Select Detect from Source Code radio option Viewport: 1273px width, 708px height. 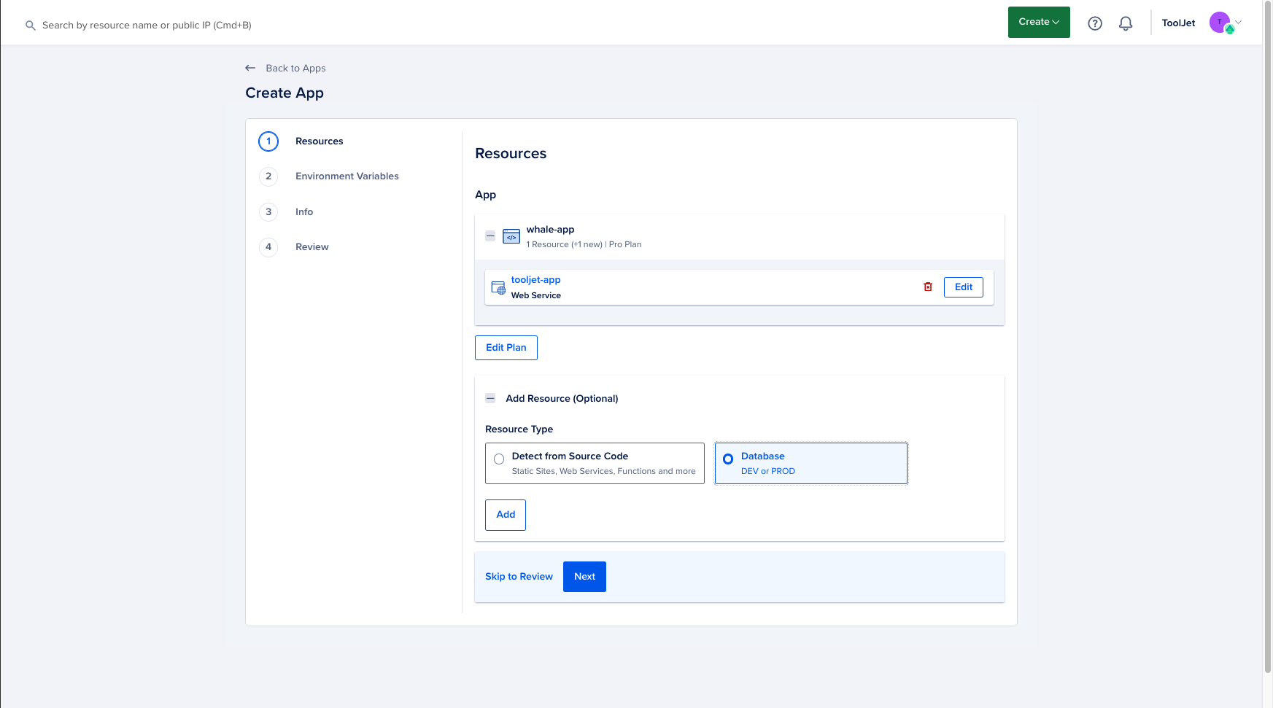click(x=499, y=459)
